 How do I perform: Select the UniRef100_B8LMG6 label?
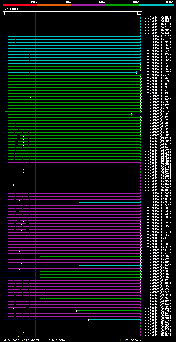tap(158, 163)
